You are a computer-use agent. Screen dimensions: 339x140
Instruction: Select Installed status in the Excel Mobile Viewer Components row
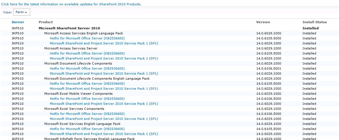click(x=309, y=94)
